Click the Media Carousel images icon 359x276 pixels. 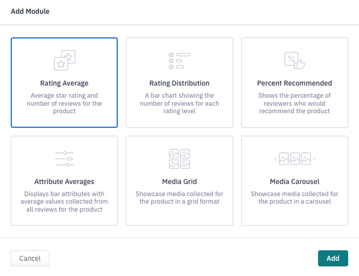(295, 159)
